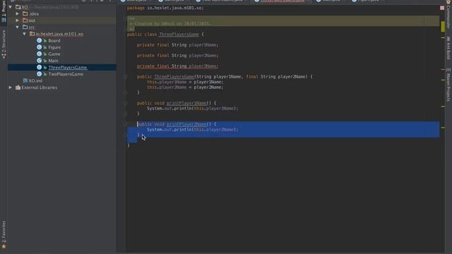
Task: Click the printPlayer1Name method name
Action: tap(186, 103)
